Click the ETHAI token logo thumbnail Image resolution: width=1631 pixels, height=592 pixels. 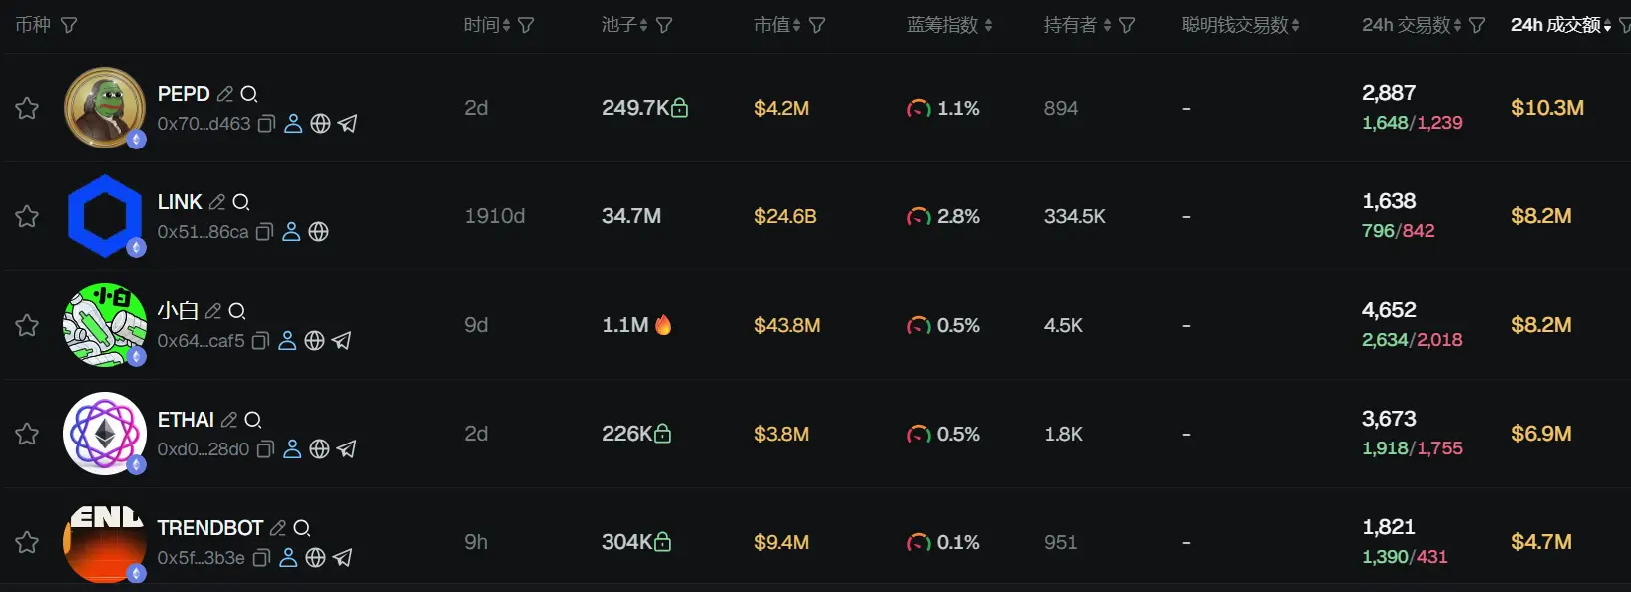(104, 434)
